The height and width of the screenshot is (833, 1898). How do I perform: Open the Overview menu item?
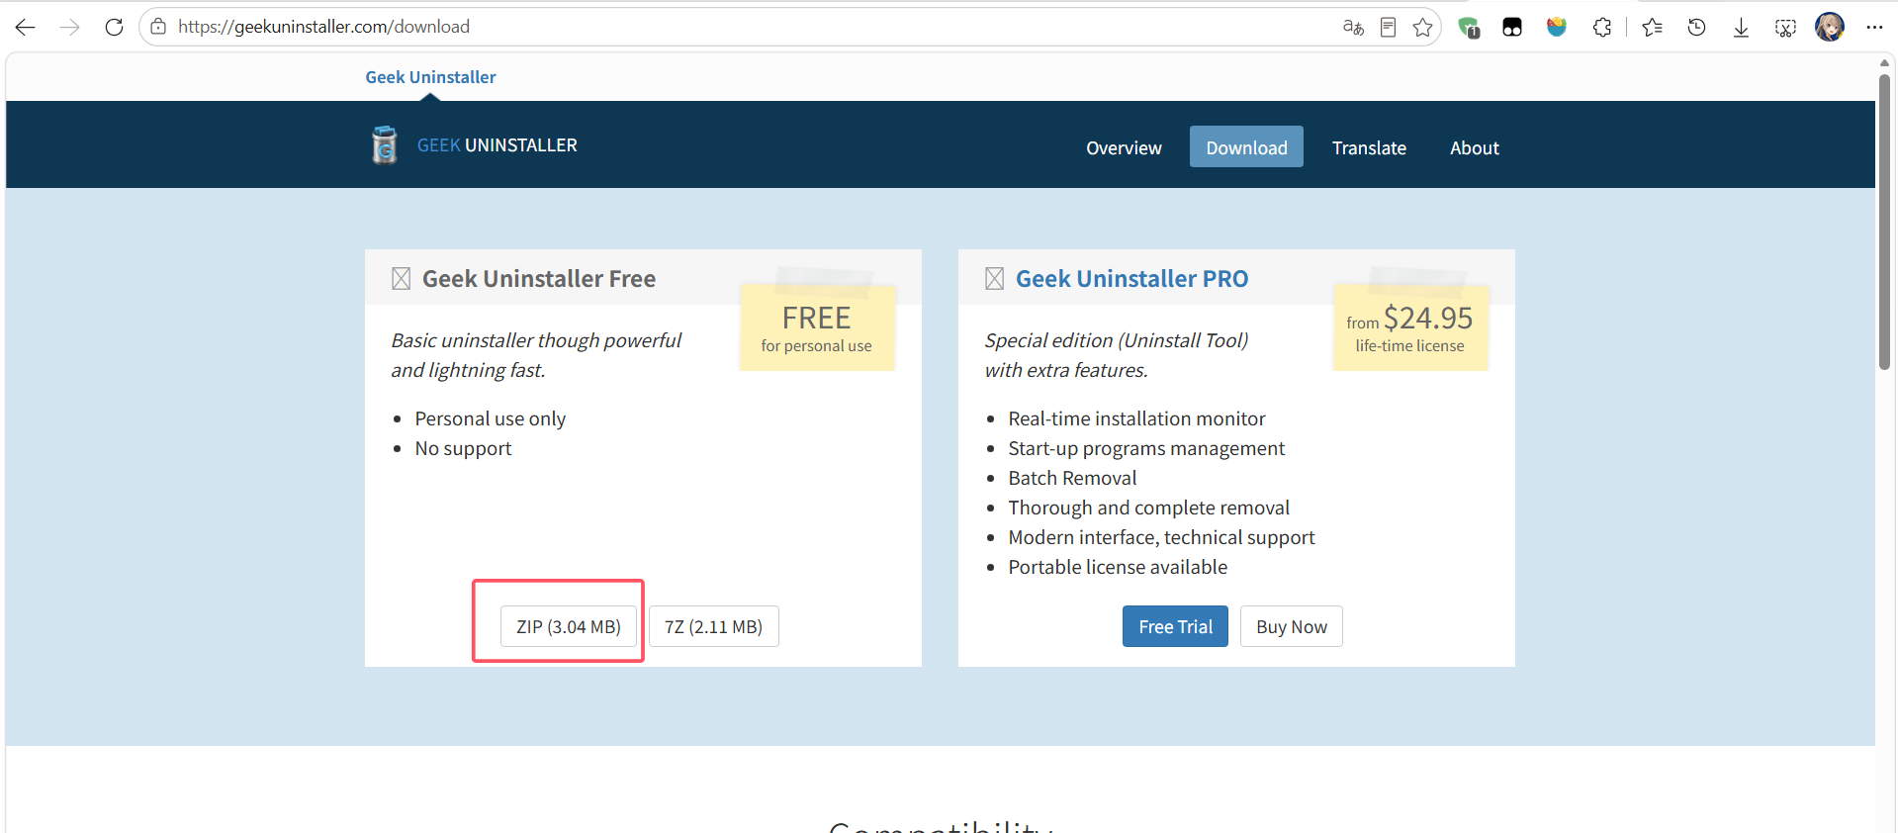pos(1124,147)
